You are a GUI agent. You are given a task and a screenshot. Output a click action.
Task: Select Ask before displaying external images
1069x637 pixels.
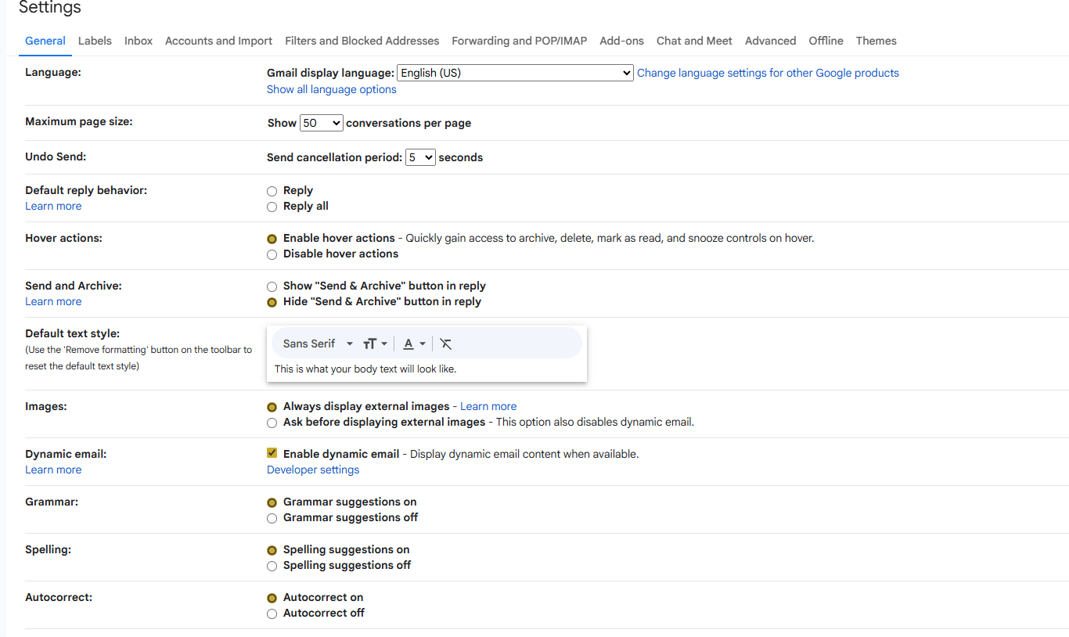pos(272,423)
